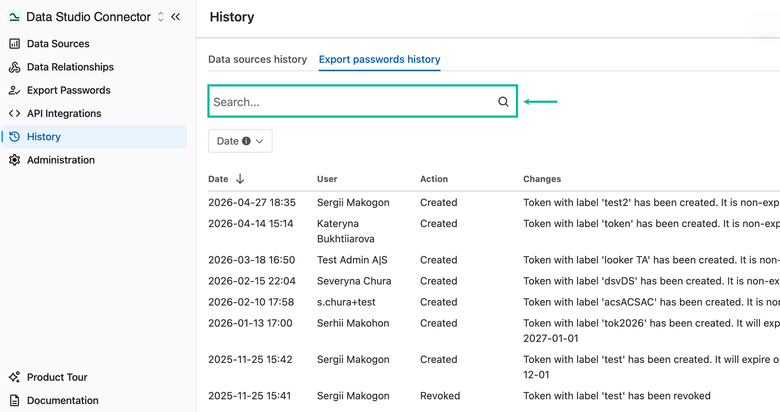This screenshot has height=412, width=780.
Task: Click the Data Studio Connector logo icon
Action: [15, 17]
